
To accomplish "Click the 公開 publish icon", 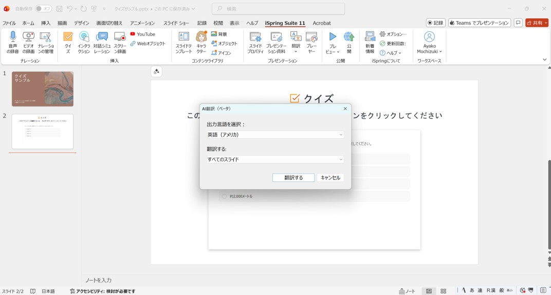I will tap(349, 42).
